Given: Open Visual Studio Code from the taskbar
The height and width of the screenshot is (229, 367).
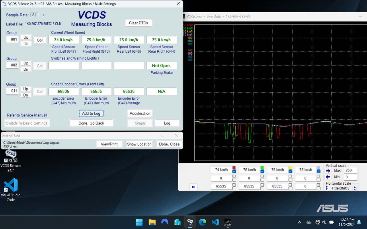Looking at the screenshot, I should [215, 222].
